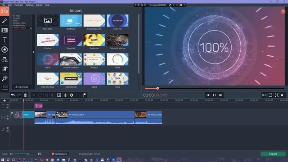
Task: Toggle music track link icon
Action: coord(8,130)
